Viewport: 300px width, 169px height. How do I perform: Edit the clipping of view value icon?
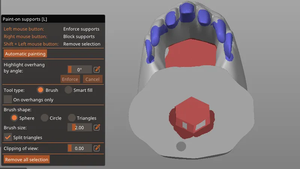[x=97, y=148]
